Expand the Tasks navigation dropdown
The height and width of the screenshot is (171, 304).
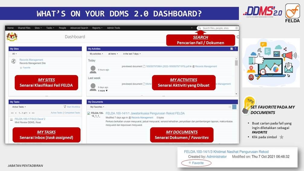(50, 28)
